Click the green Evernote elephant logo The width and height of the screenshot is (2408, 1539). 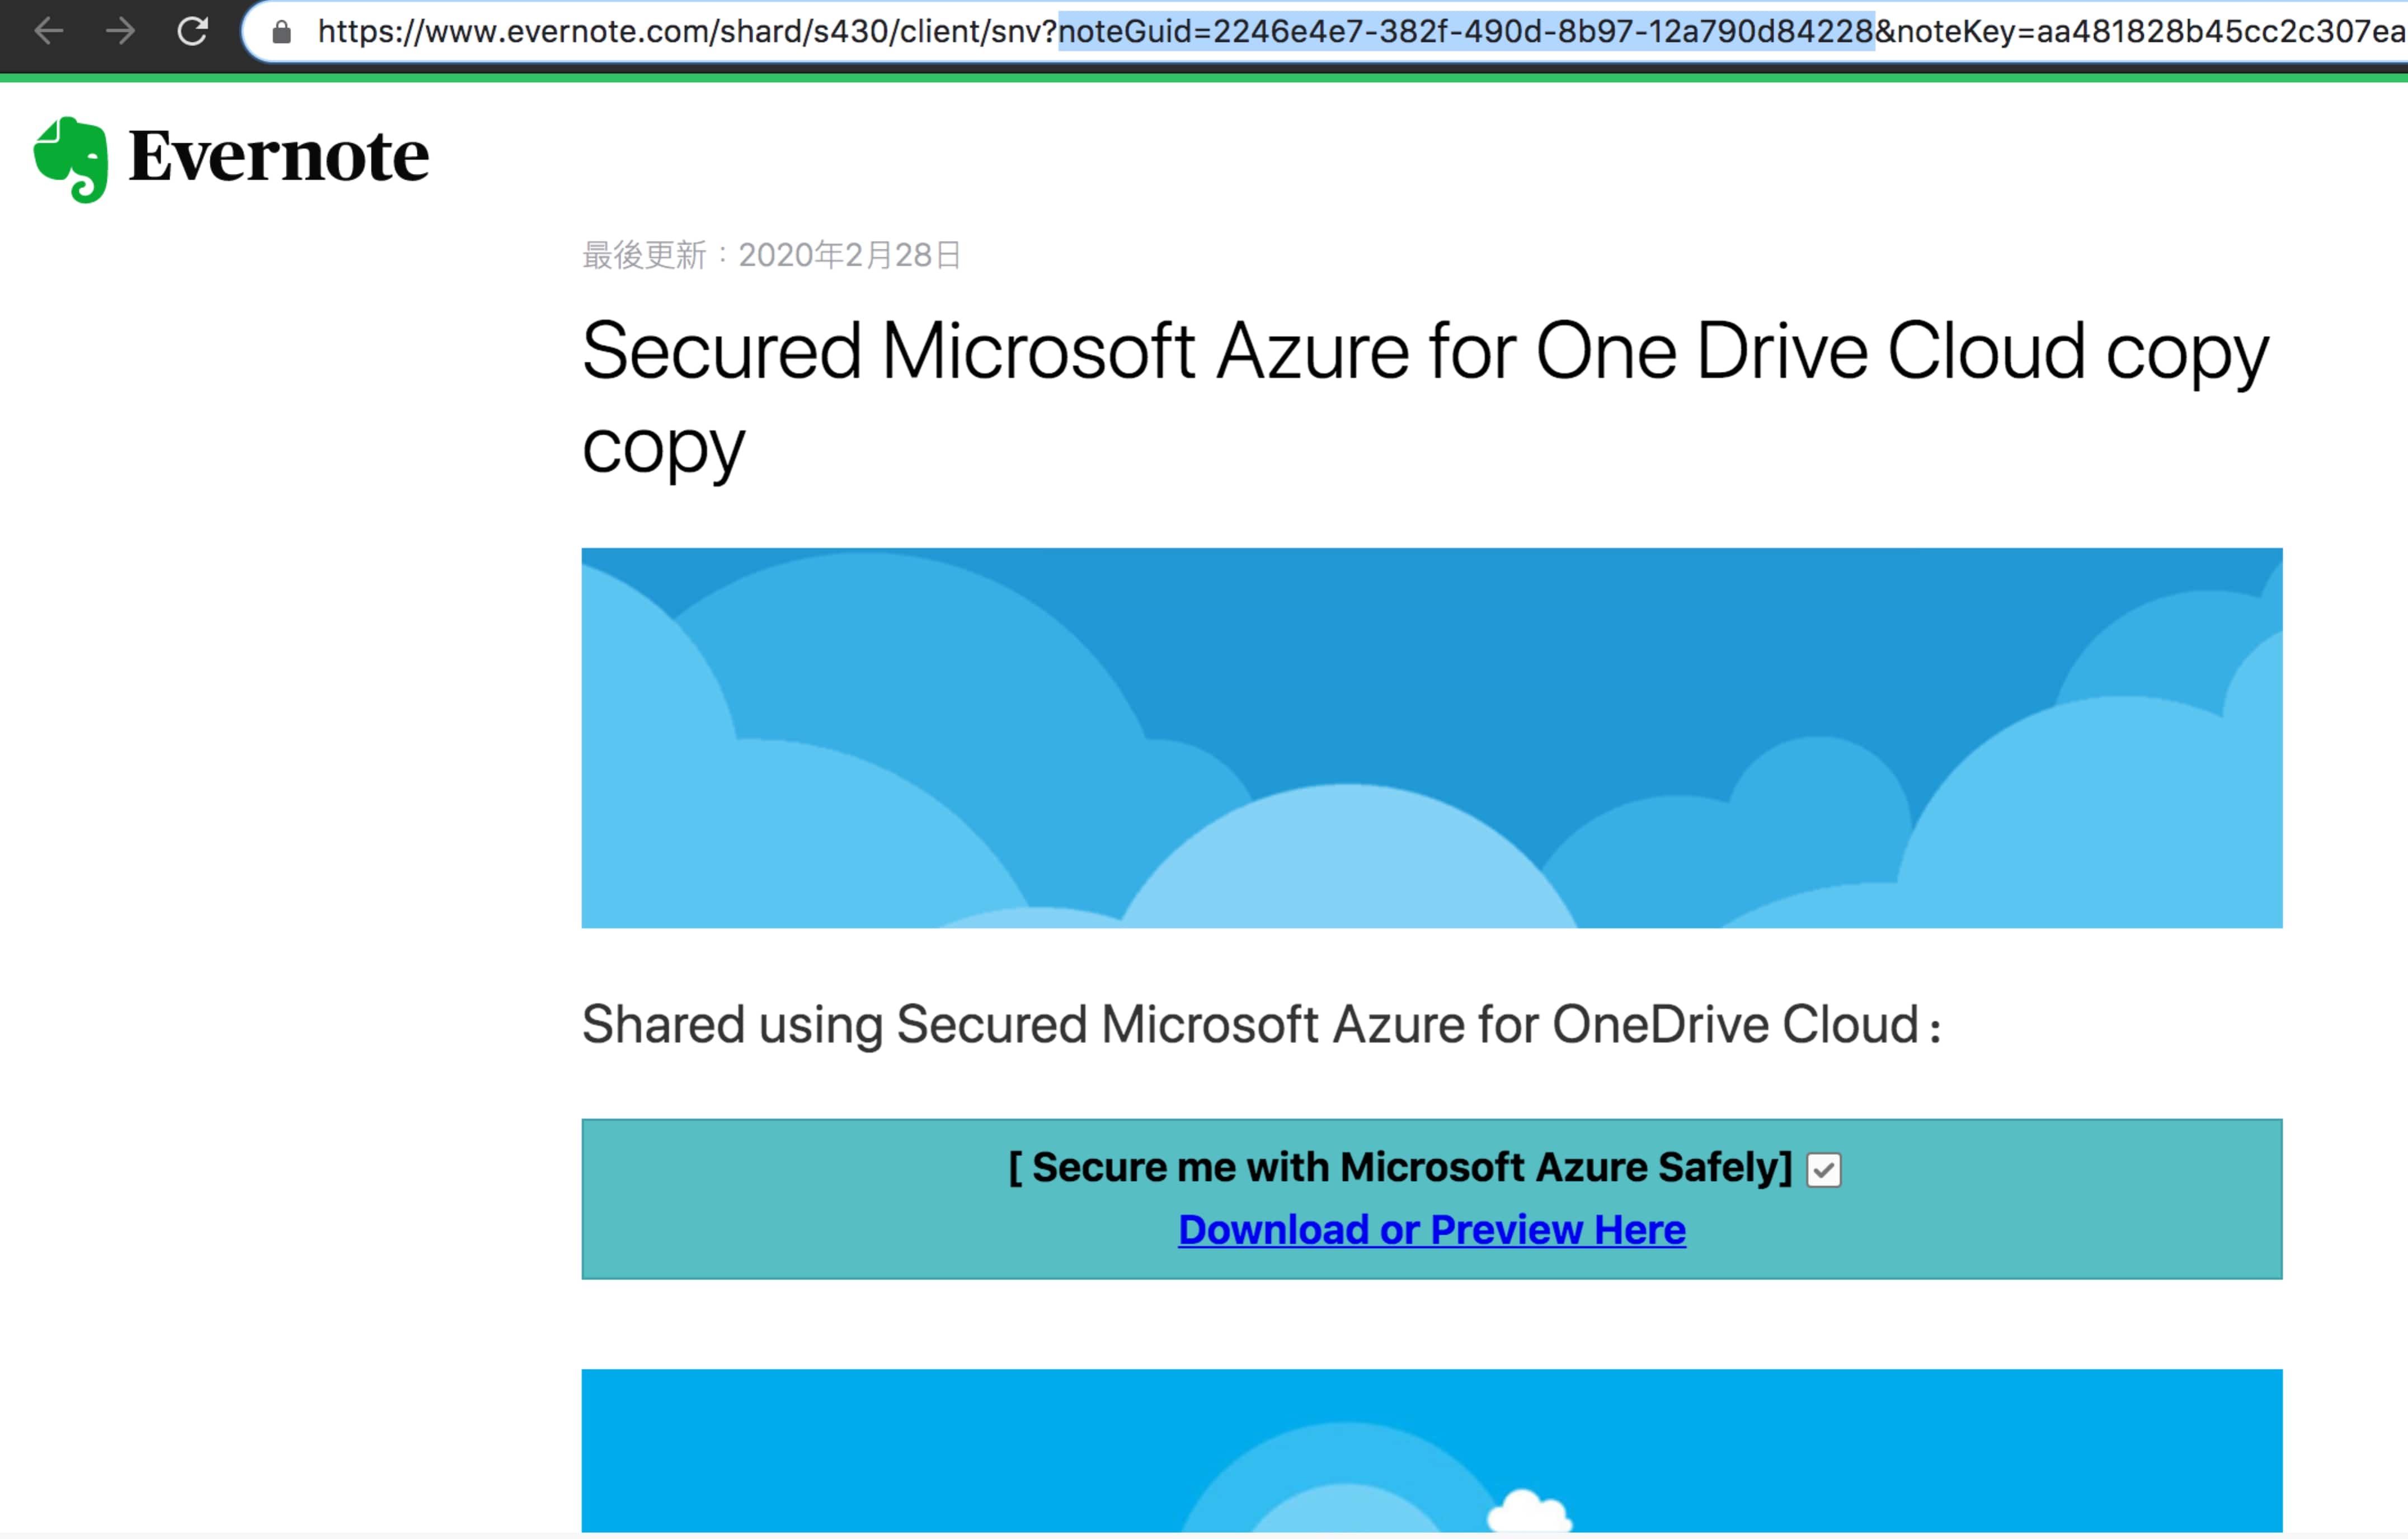[x=71, y=159]
